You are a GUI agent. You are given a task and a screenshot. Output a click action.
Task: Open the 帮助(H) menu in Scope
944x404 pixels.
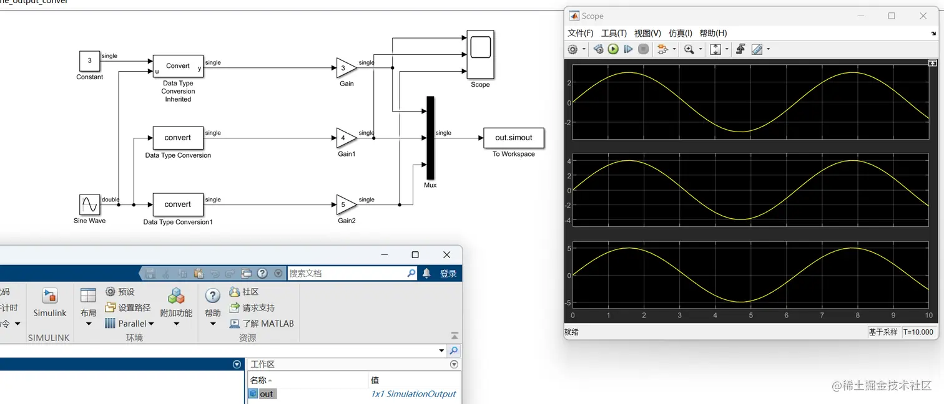pos(713,33)
